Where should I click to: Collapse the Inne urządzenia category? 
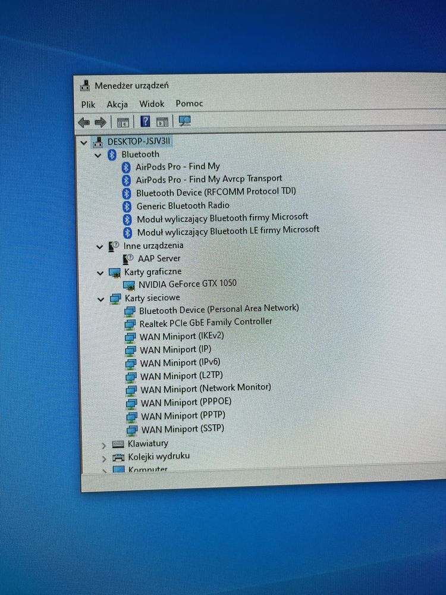click(x=99, y=247)
